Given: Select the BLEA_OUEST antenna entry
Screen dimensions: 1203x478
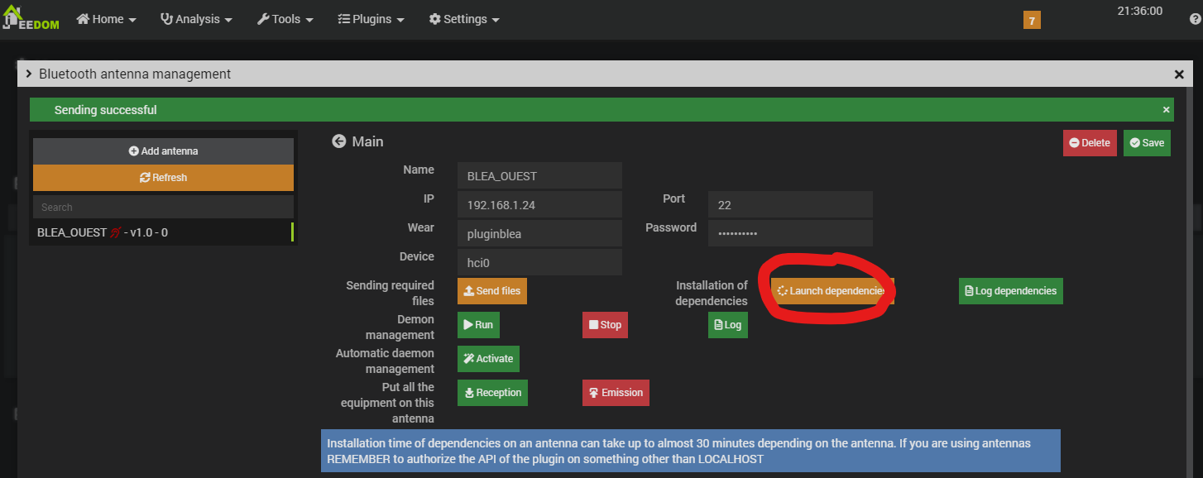Looking at the screenshot, I should (x=164, y=232).
